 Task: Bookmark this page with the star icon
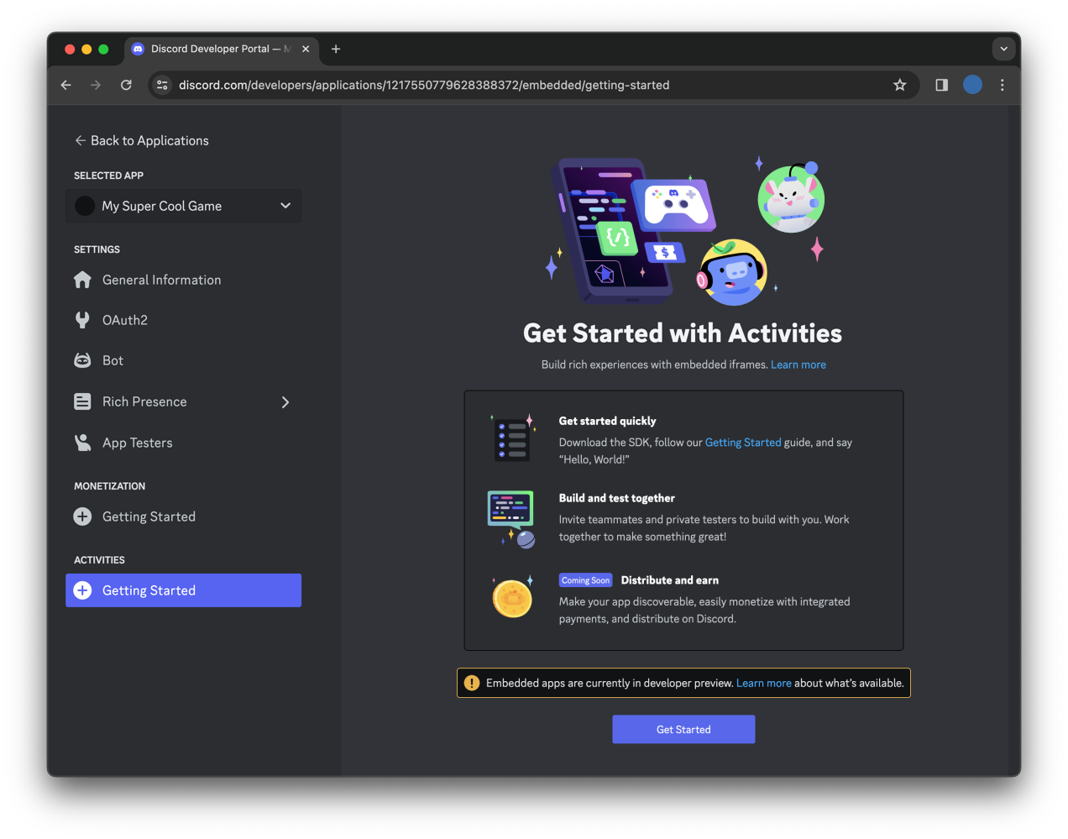point(900,85)
